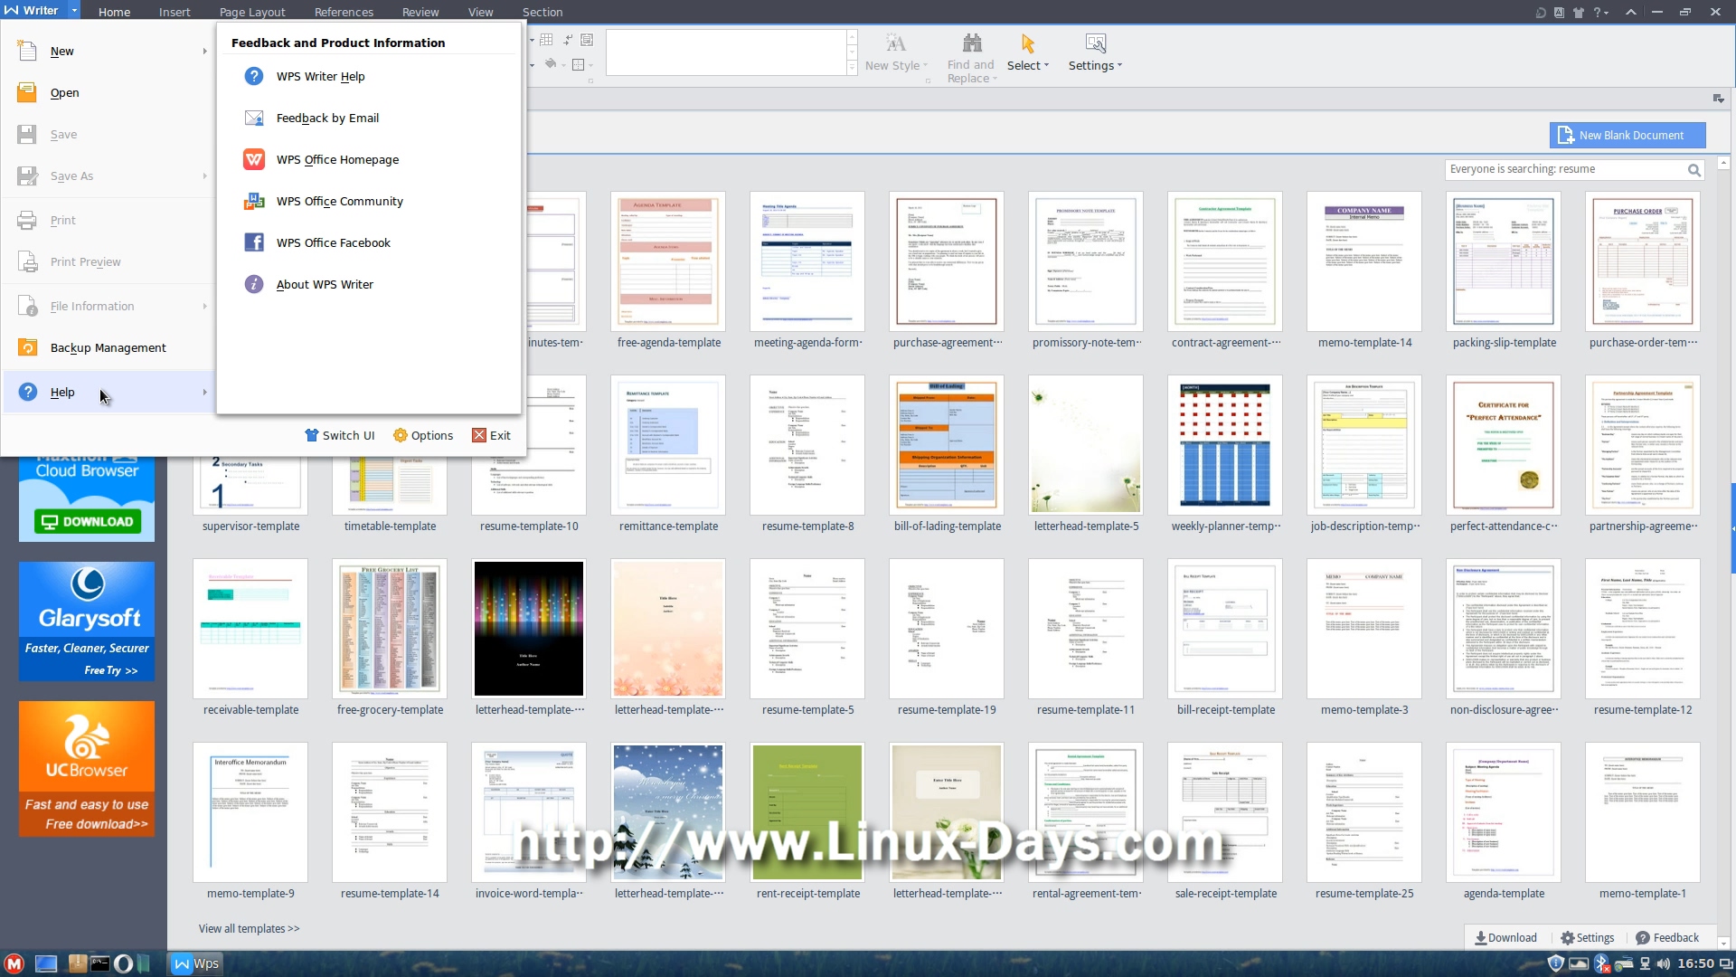This screenshot has width=1736, height=977.
Task: Open the Writer application menu dropdown arrow
Action: [74, 11]
